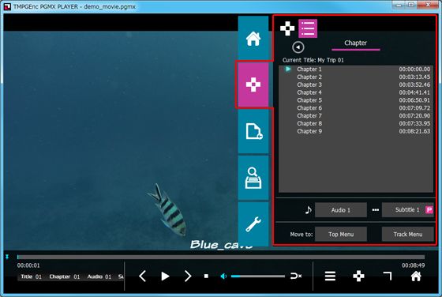Click the bottom bar corner display icon
Viewport: 442px width, 297px height.
pos(388,276)
